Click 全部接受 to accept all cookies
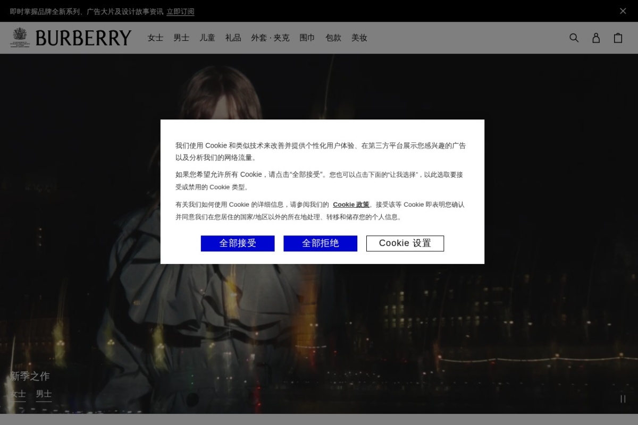This screenshot has width=638, height=425. (238, 243)
